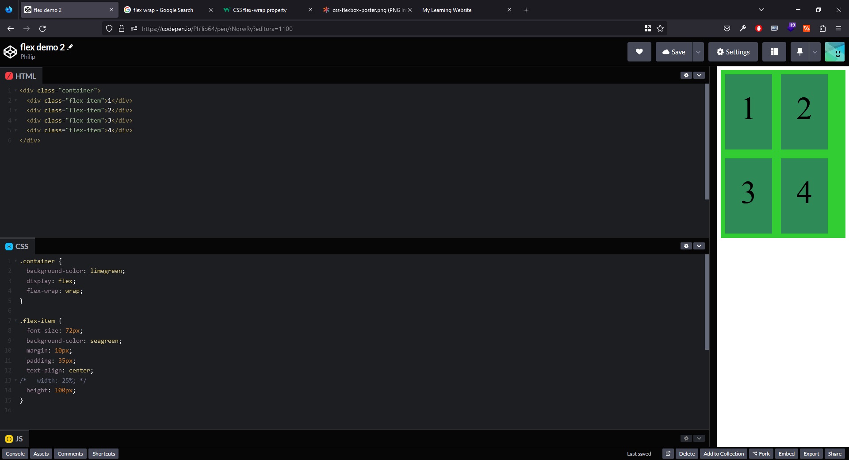This screenshot has width=849, height=460.
Task: Open Firefox application hamburger menu
Action: point(838,29)
